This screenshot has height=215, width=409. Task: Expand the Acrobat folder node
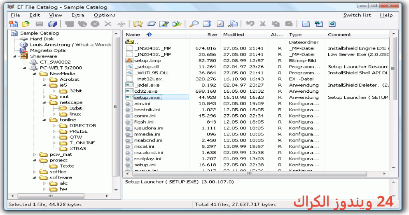coord(44,79)
